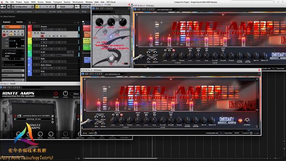Solo the R GT A track
The image size is (286, 161).
point(38,39)
